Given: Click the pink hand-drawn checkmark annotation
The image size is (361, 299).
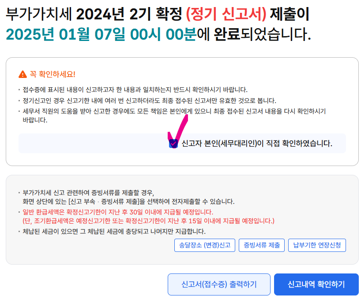Looking at the screenshot, I should [x=178, y=131].
